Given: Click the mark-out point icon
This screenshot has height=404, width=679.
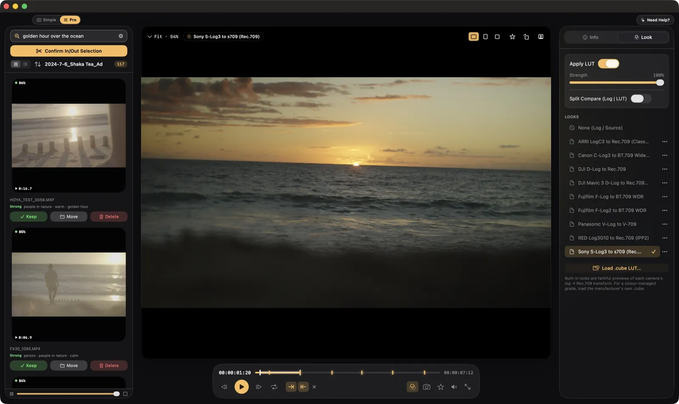Looking at the screenshot, I should (303, 387).
